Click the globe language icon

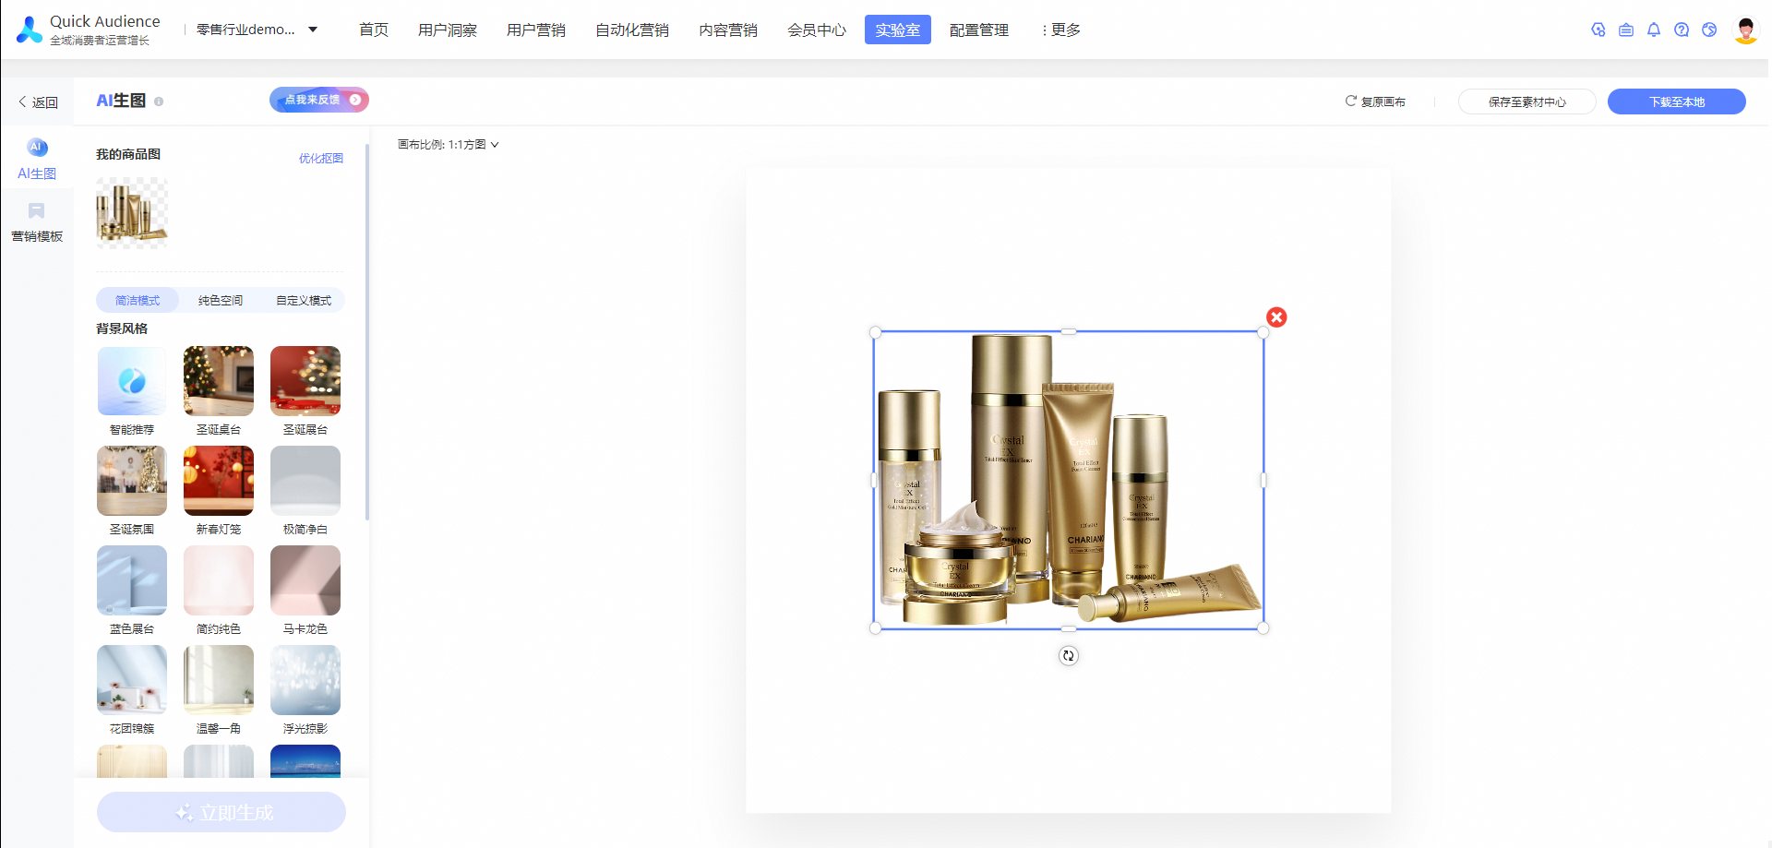pos(1709,30)
